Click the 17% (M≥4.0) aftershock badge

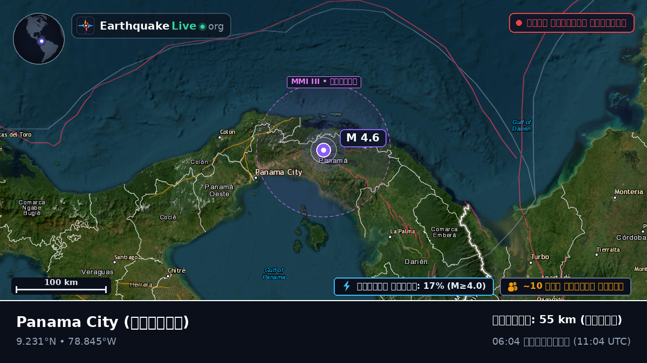(x=414, y=286)
